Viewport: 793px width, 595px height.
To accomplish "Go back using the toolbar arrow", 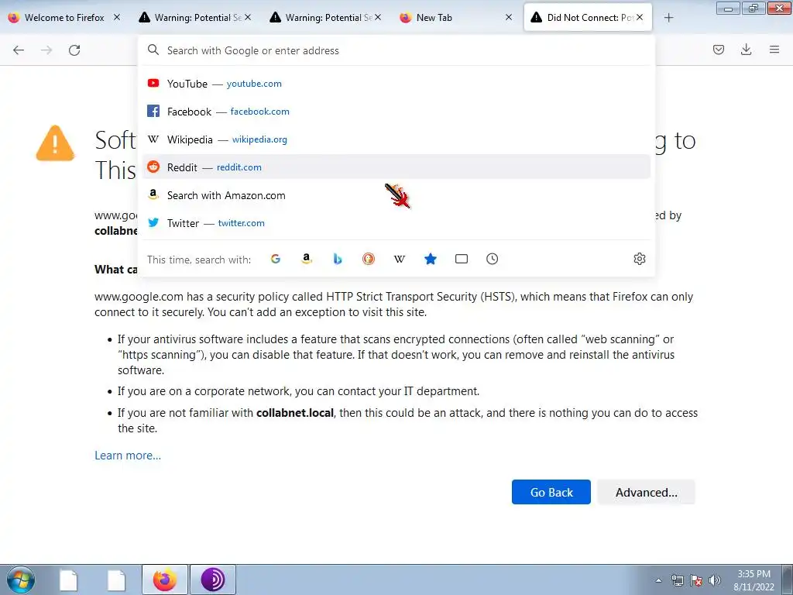I will [19, 50].
